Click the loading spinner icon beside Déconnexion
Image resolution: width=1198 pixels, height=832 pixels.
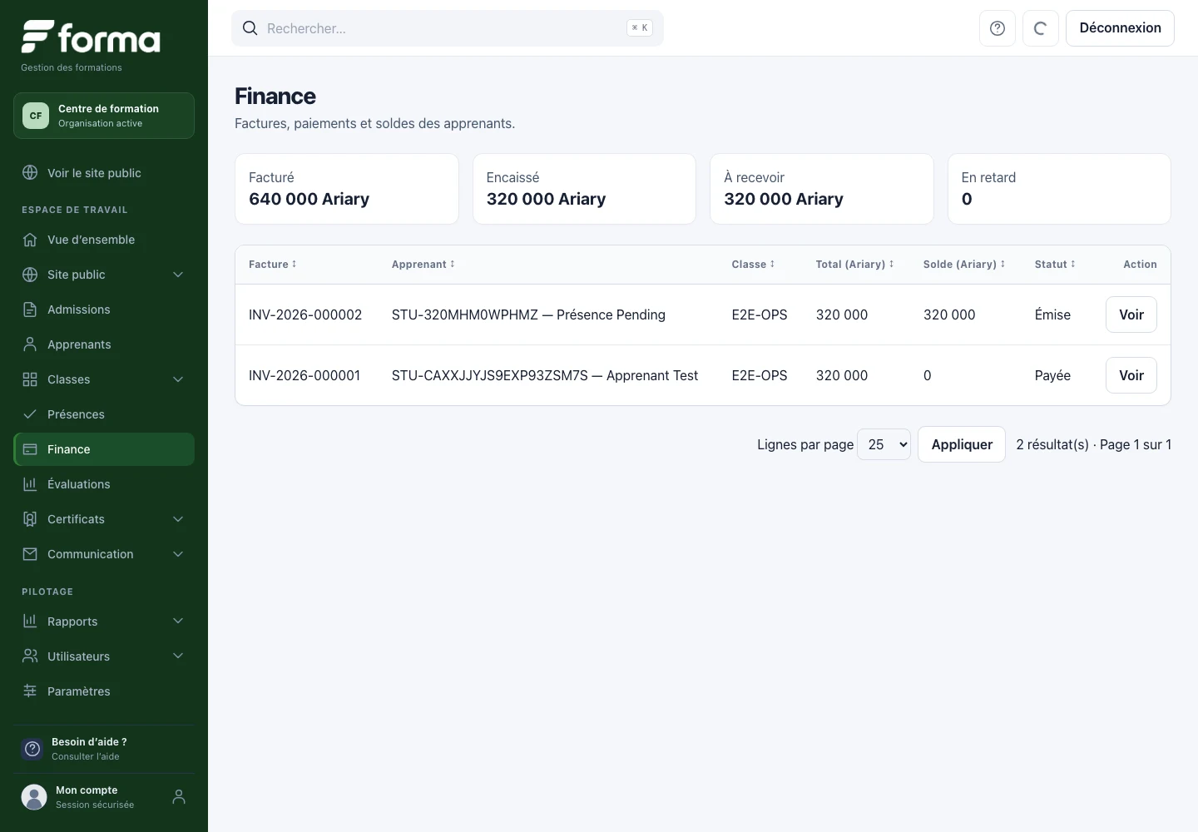click(x=1040, y=28)
